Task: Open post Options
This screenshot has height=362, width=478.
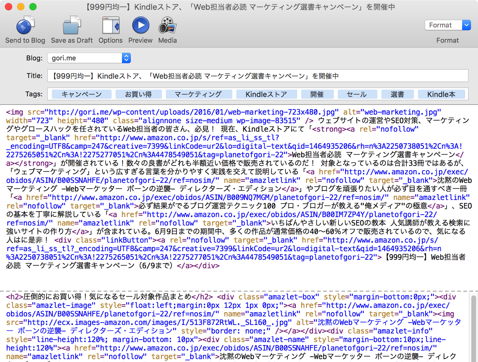Action: click(110, 25)
